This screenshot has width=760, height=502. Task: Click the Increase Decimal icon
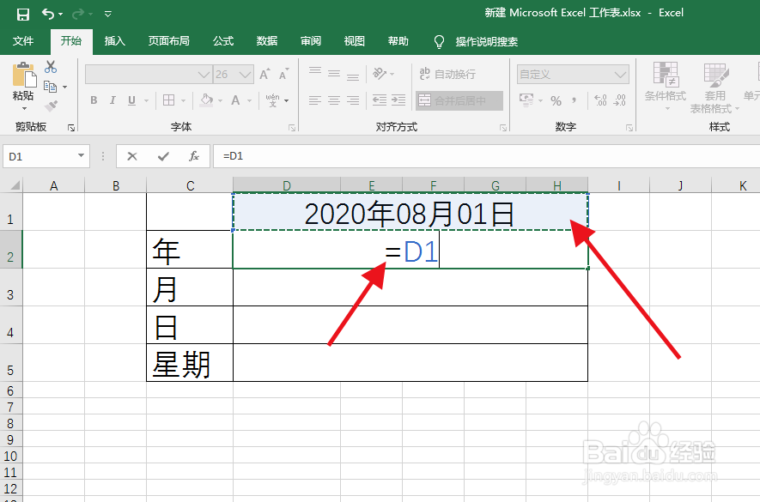click(x=601, y=100)
